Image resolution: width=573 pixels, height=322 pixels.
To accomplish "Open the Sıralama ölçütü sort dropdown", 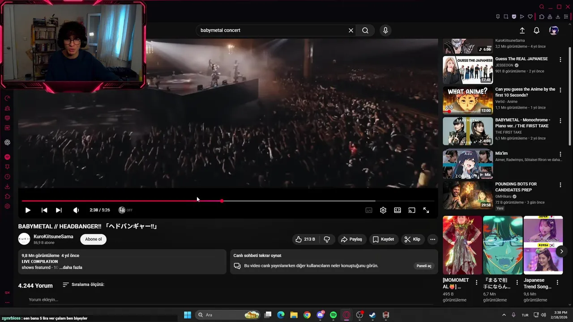I will pyautogui.click(x=84, y=284).
